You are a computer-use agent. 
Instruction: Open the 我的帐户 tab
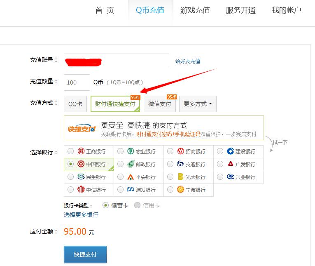[x=286, y=10]
